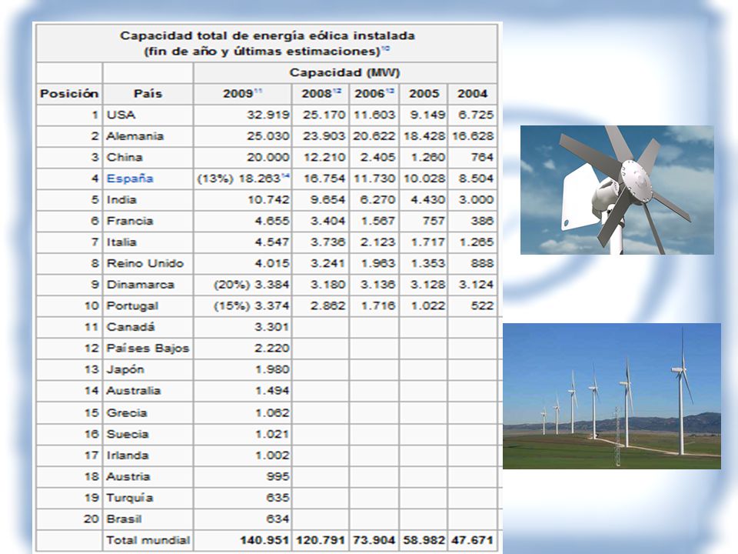This screenshot has height=554, width=738.
Task: Select the small wind turbine close-up image
Action: click(617, 190)
